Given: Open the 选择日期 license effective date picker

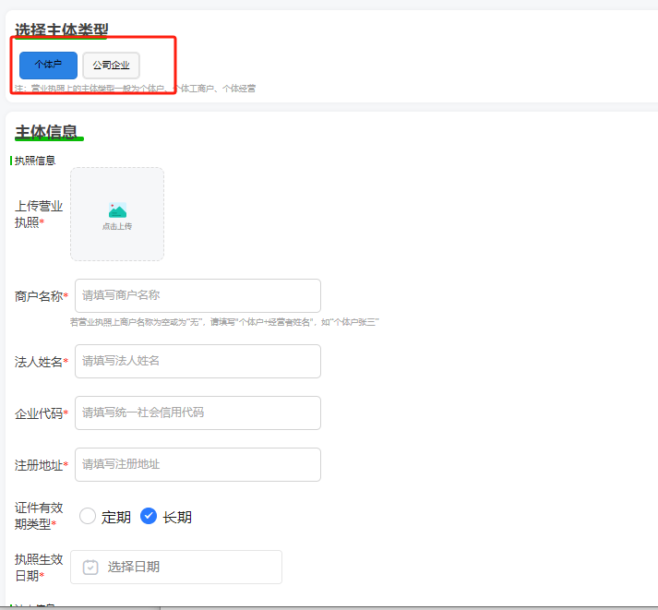Looking at the screenshot, I should click(x=176, y=567).
